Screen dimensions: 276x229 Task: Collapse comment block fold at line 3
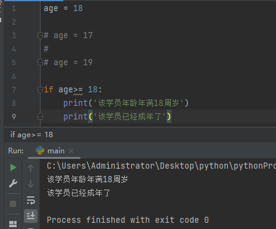coord(40,36)
